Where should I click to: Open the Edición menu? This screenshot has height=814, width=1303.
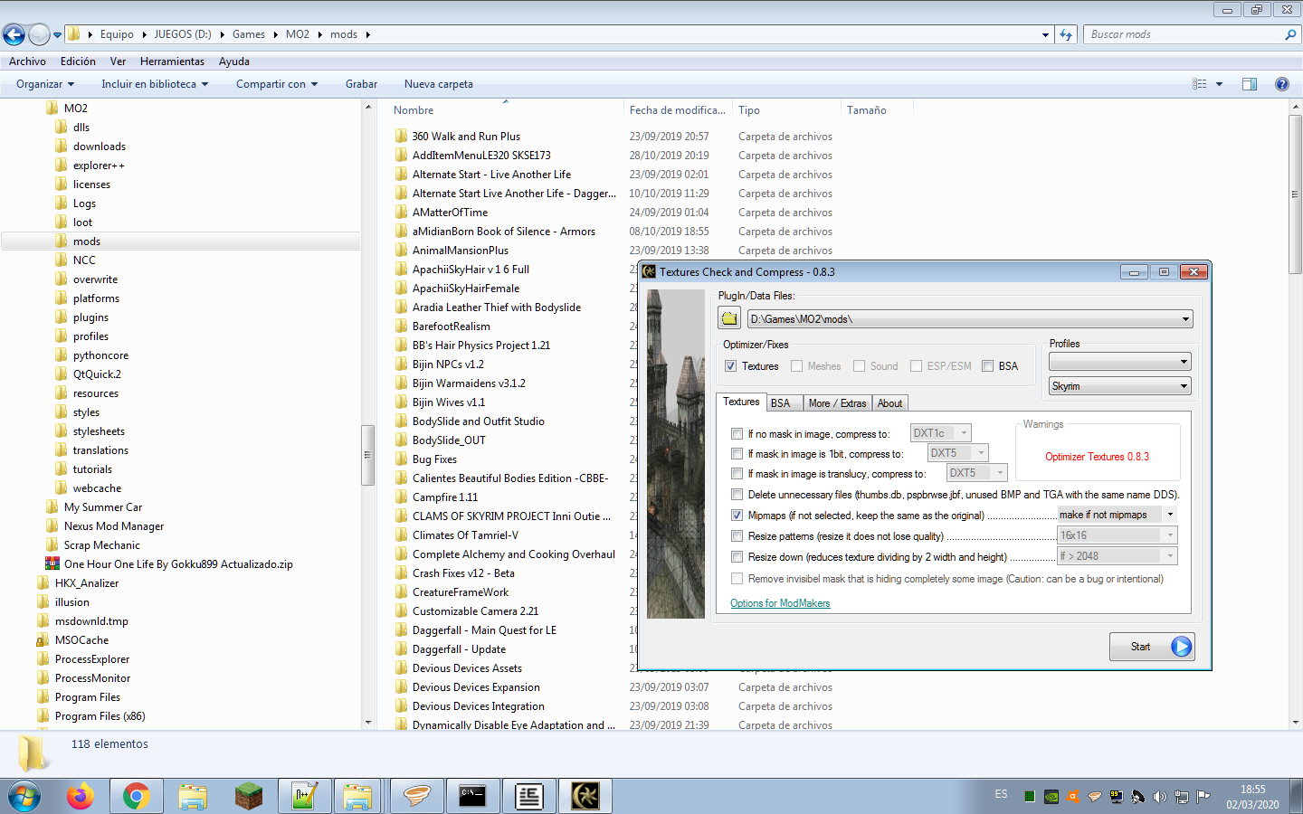[x=78, y=62]
